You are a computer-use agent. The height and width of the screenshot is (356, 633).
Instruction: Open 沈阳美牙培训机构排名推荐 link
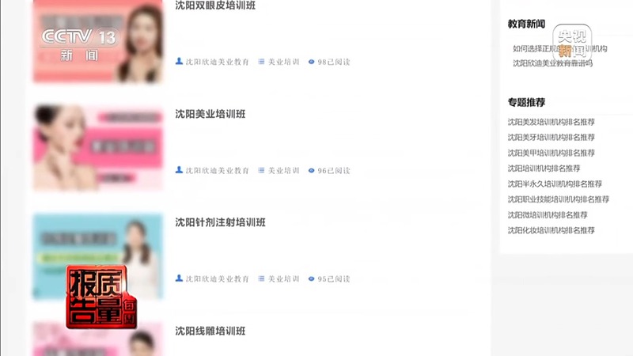(x=551, y=137)
